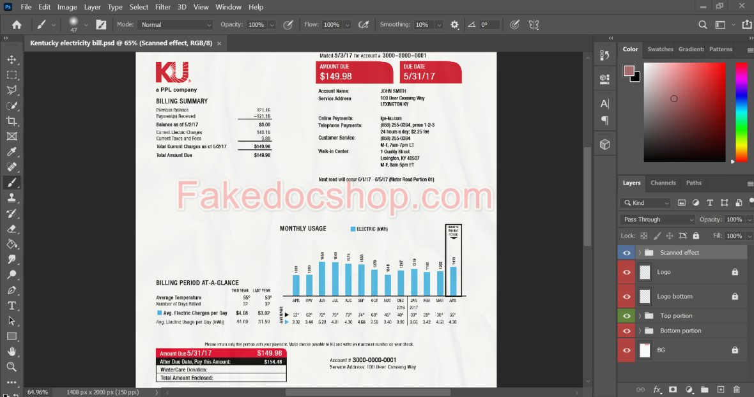754x397 pixels.
Task: Click the Home icon in options bar
Action: 17,24
